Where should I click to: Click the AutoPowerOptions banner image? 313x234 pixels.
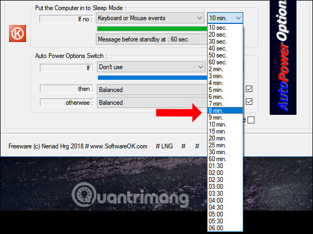click(283, 57)
